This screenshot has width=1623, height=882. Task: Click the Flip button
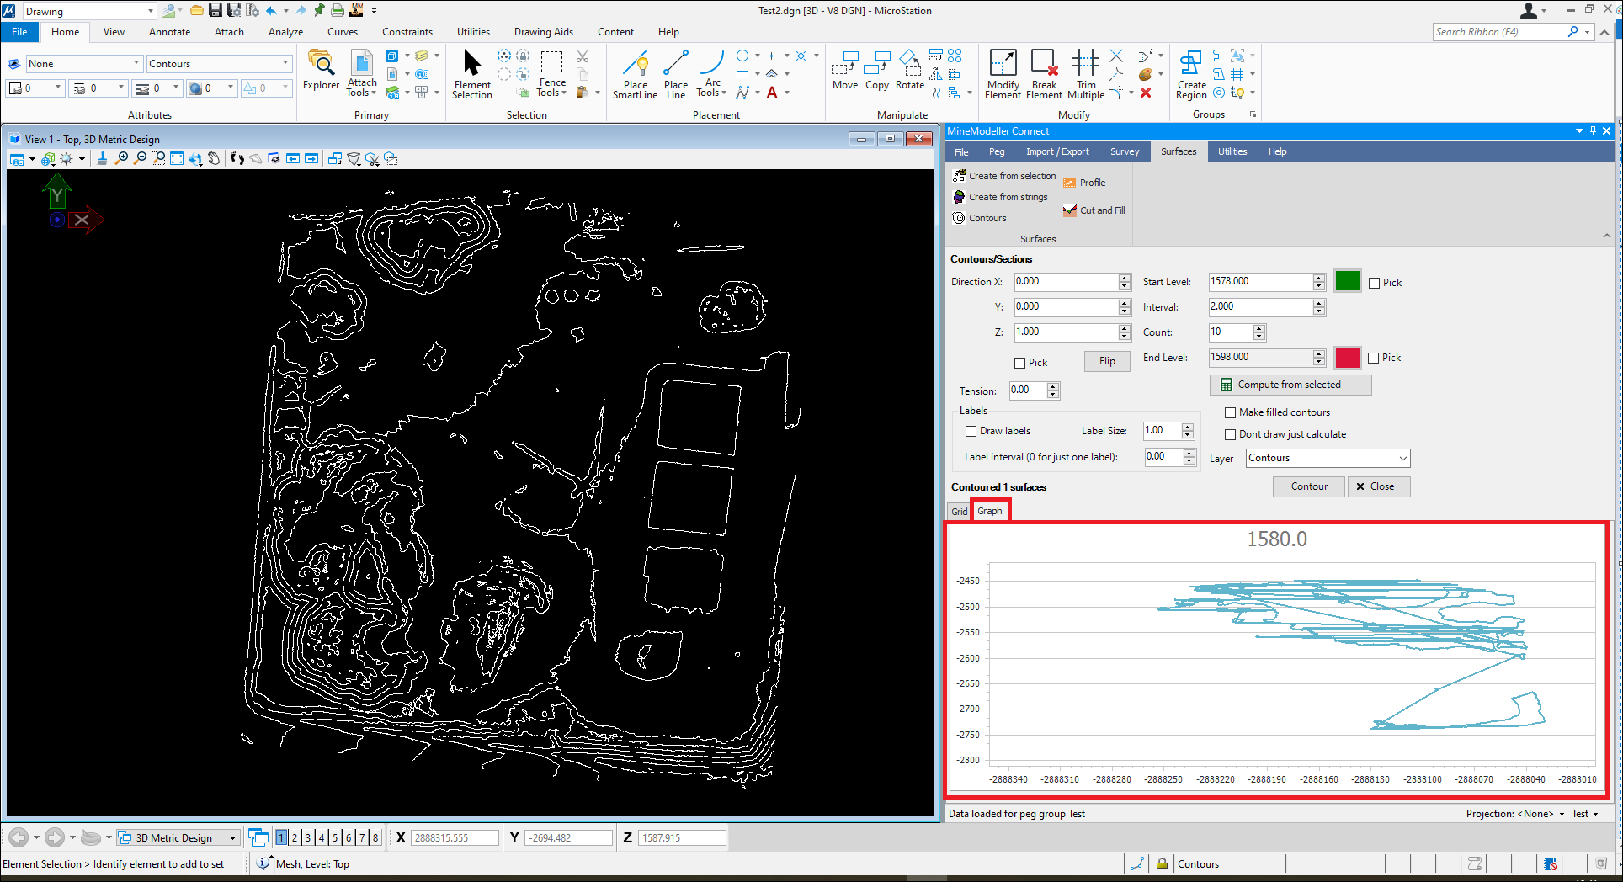pos(1106,361)
